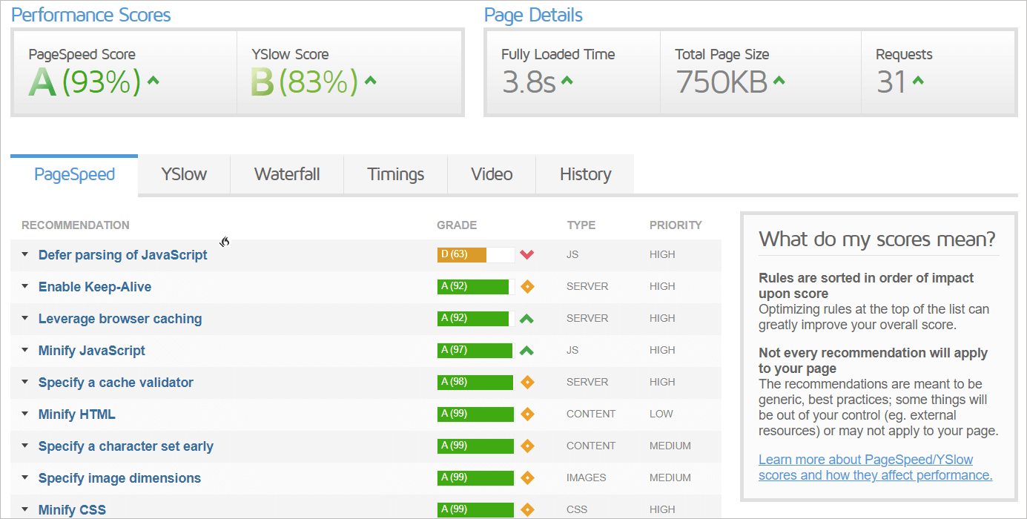The width and height of the screenshot is (1027, 519).
Task: Click the green arrow beside Requests count 31
Action: pos(918,81)
